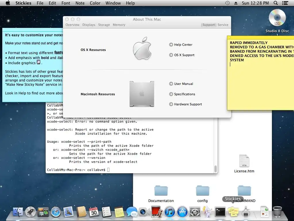This screenshot has width=294, height=221.
Task: Open the Trash in the Dock
Action: 277,212
